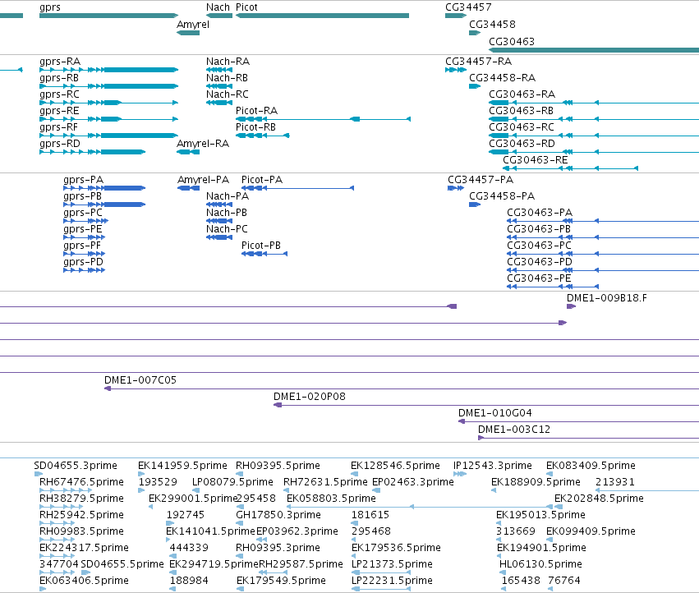Click transcript gprs-RA label
The image size is (699, 593).
(x=60, y=62)
